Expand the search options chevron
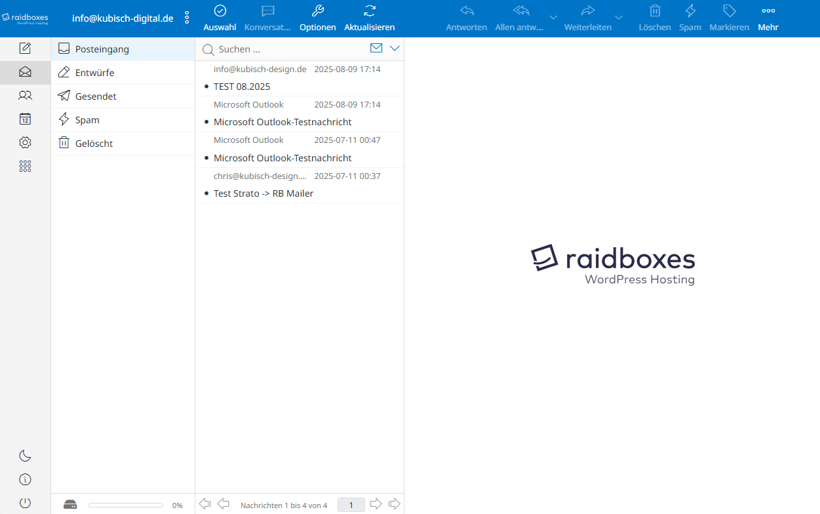820x514 pixels. tap(395, 49)
